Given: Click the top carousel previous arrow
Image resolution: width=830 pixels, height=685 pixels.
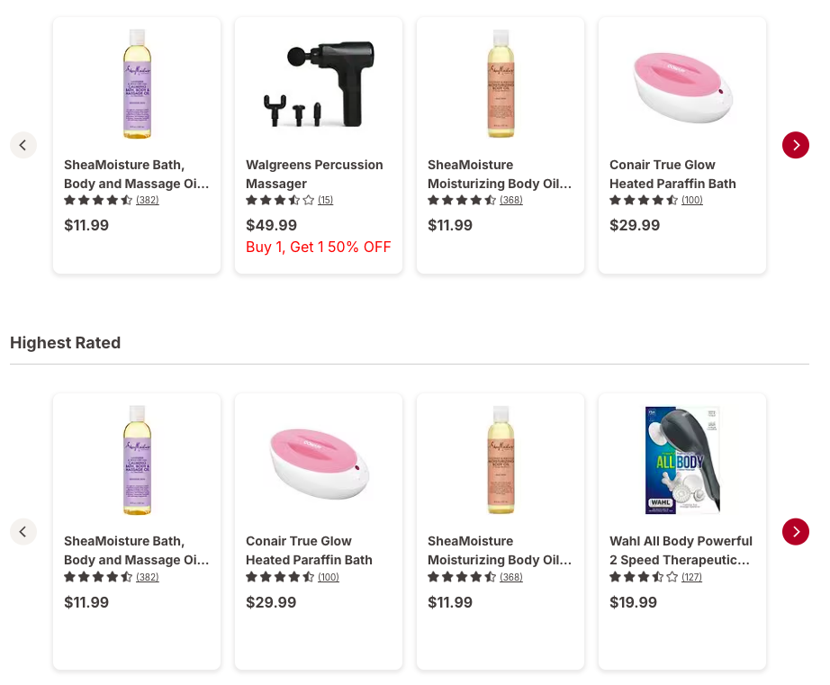Looking at the screenshot, I should [23, 145].
